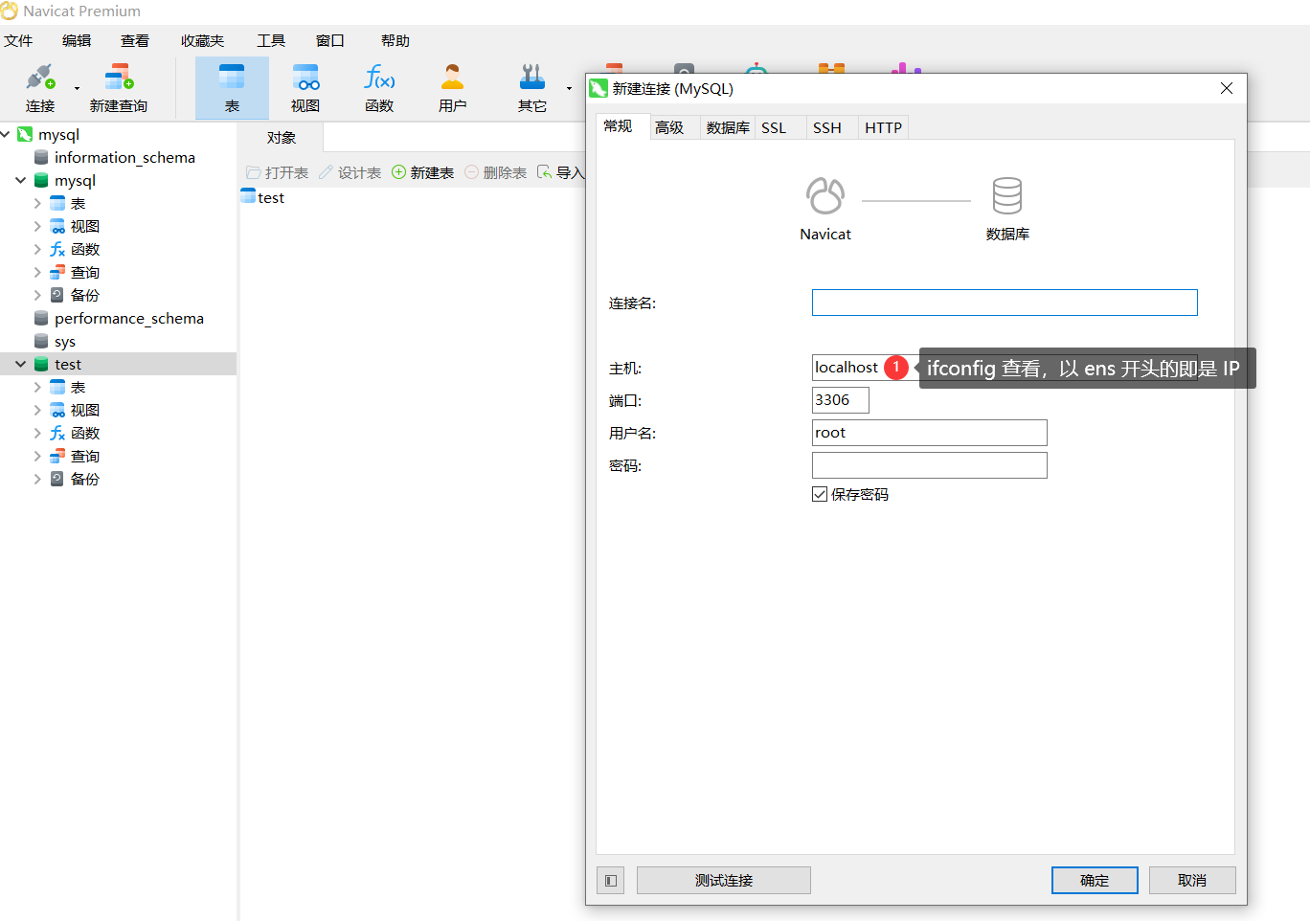1310x921 pixels.
Task: Select the sys database in tree
Action: coord(65,341)
